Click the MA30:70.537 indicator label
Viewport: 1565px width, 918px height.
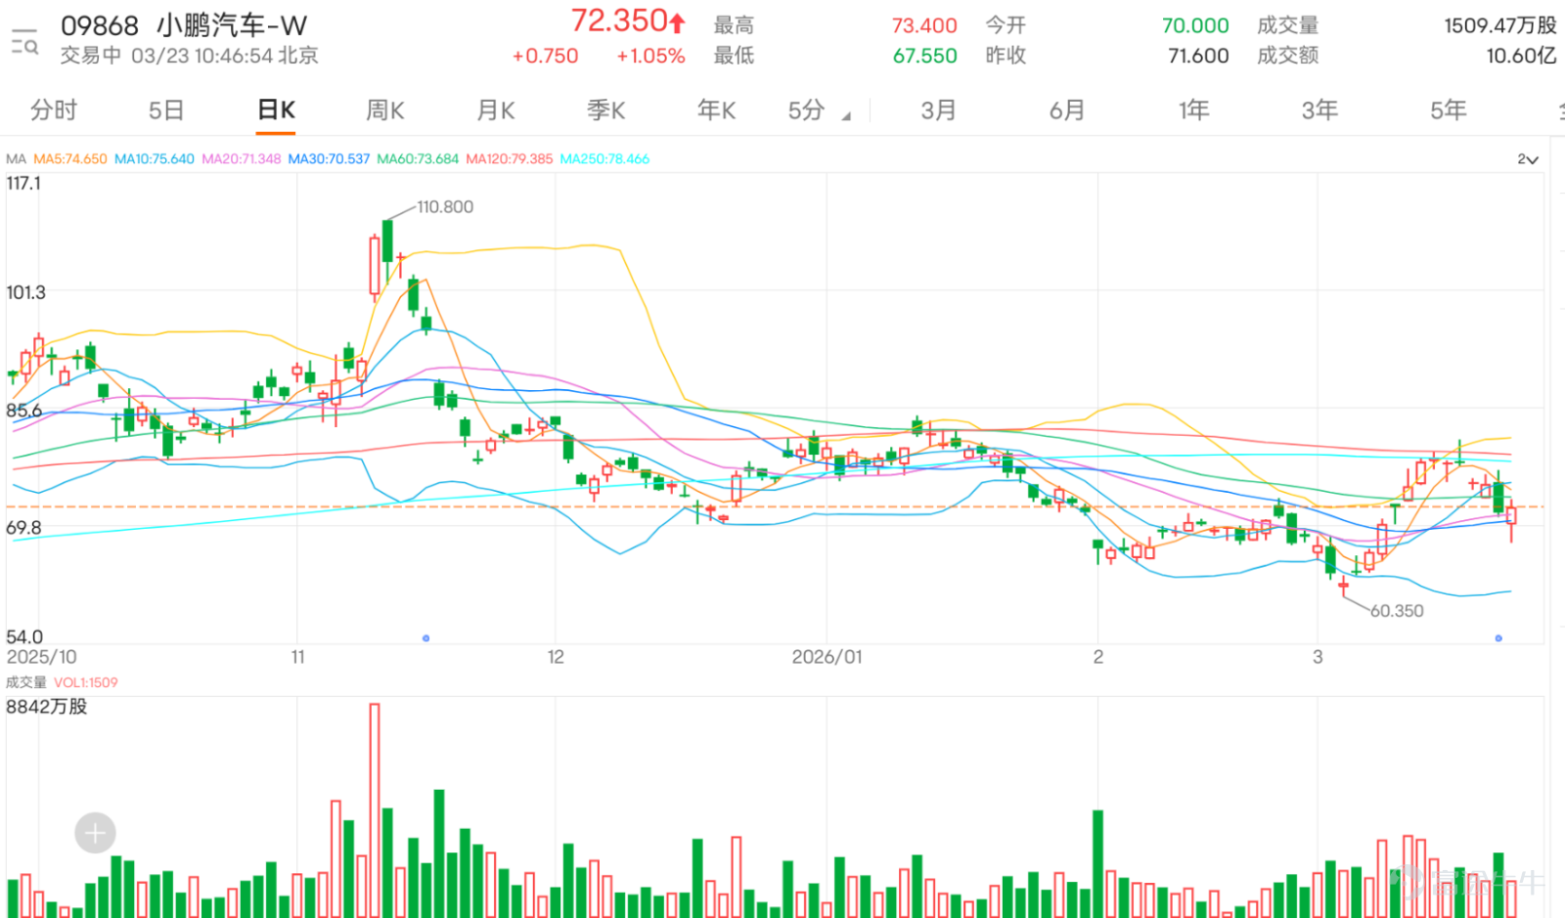point(329,159)
